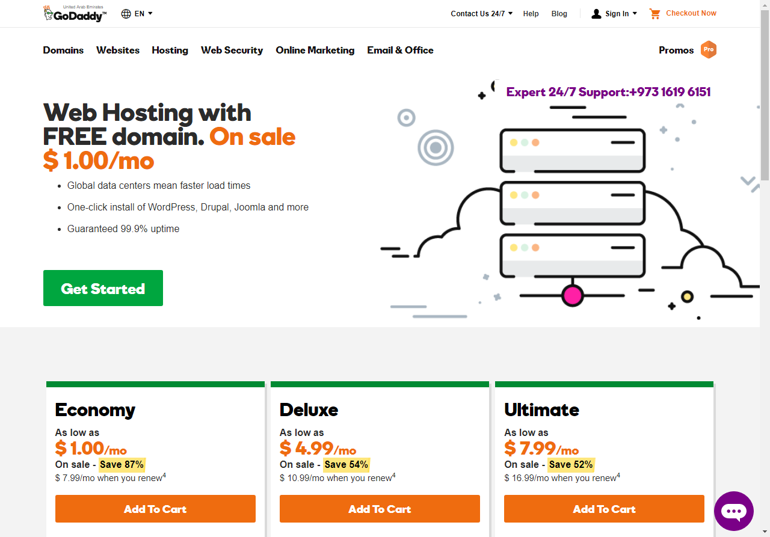Open the Email & Office menu

[x=400, y=51]
